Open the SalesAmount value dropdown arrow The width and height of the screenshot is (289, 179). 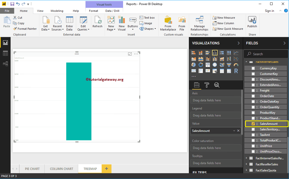234,131
